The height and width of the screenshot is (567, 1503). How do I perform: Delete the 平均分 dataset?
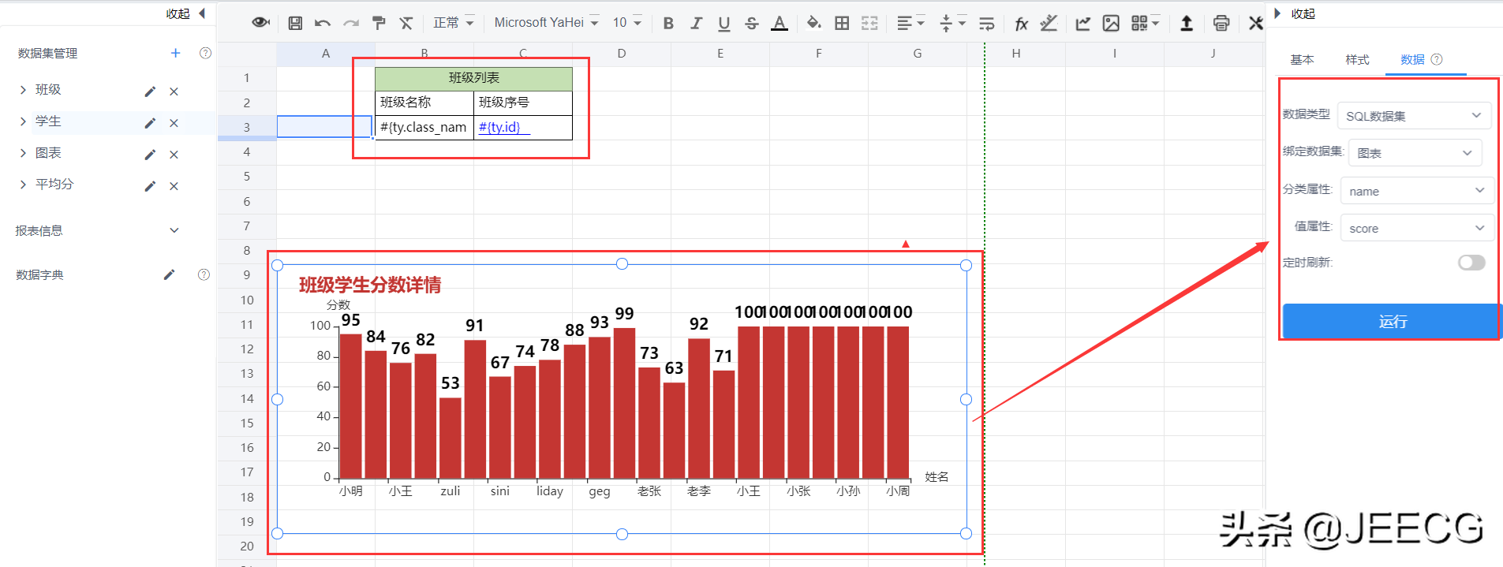click(x=174, y=186)
